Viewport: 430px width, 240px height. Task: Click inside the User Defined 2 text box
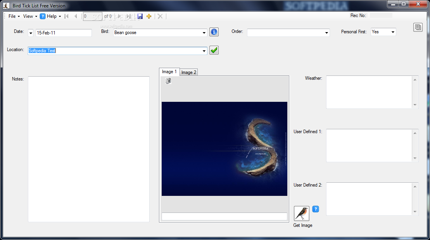(x=369, y=199)
